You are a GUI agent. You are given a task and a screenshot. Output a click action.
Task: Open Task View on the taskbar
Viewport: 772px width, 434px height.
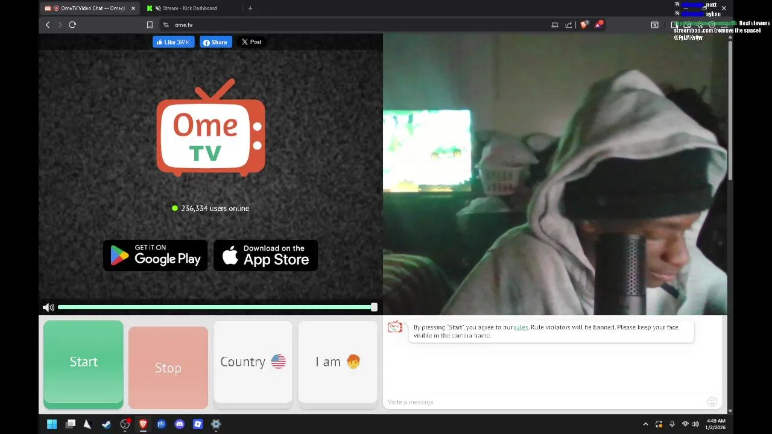pyautogui.click(x=71, y=424)
